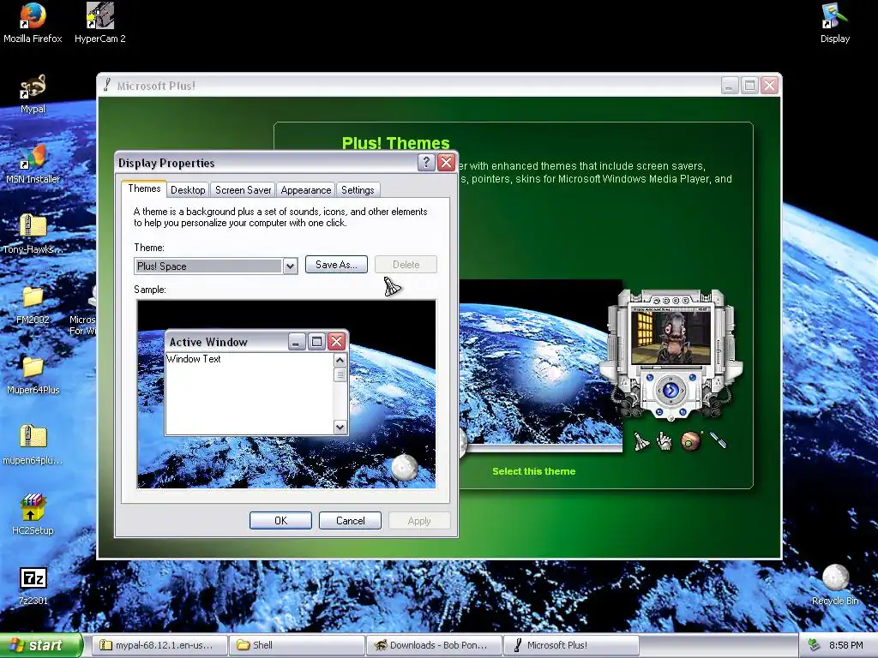878x658 pixels.
Task: Click the sample window scroll up arrow
Action: 340,360
